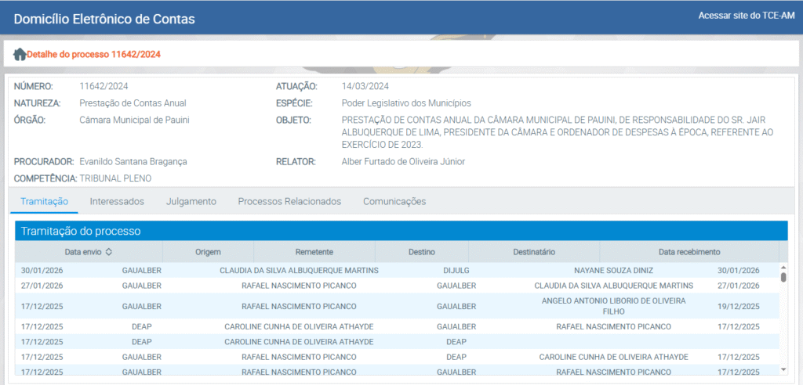Viewport: 803px width, 385px height.
Task: Click the table scrollbar up arrow
Action: [783, 268]
